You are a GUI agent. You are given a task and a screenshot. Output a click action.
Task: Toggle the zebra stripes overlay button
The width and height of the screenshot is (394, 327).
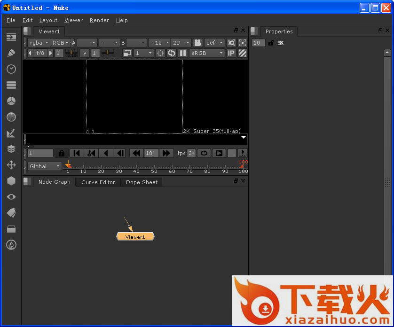243,53
